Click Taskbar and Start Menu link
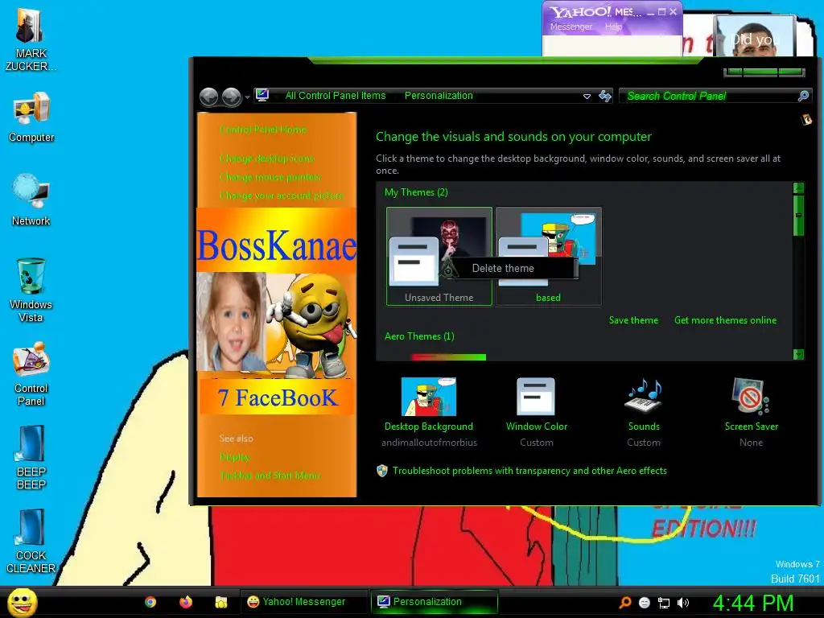This screenshot has height=618, width=824. point(270,475)
